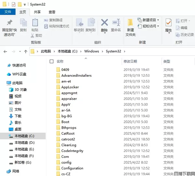
Task: Expand the chevron after Windows in address bar
Action: pyautogui.click(x=102, y=51)
